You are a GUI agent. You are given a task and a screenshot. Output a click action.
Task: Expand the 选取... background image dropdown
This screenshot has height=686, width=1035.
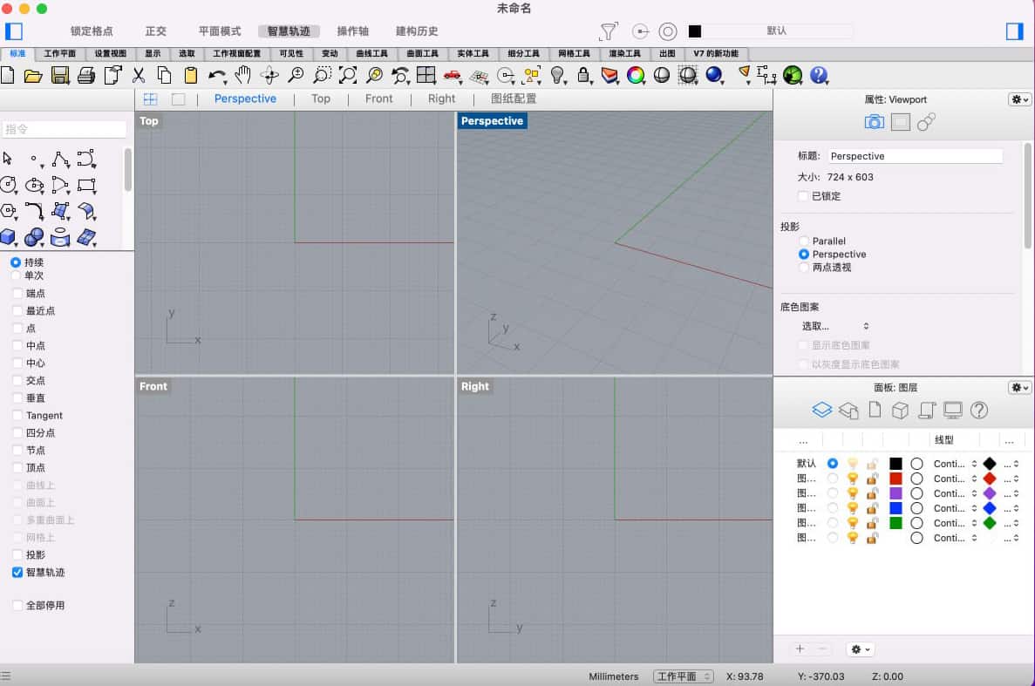tap(835, 326)
